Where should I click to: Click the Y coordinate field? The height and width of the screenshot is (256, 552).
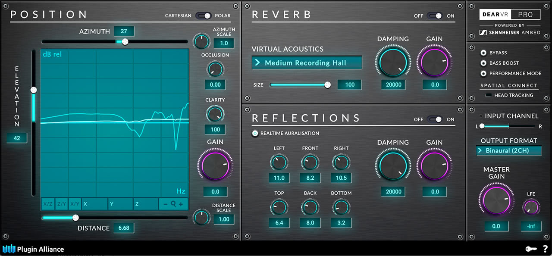(x=120, y=204)
